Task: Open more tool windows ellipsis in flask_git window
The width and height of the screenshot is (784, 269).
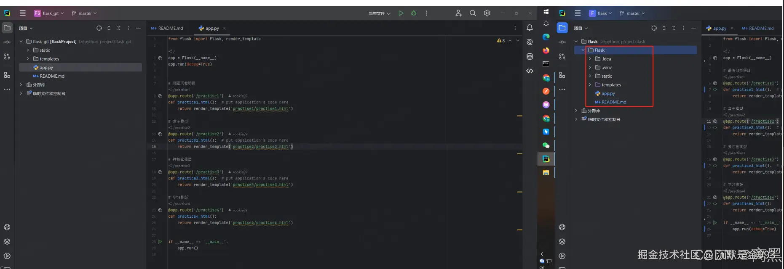Action: [7, 89]
